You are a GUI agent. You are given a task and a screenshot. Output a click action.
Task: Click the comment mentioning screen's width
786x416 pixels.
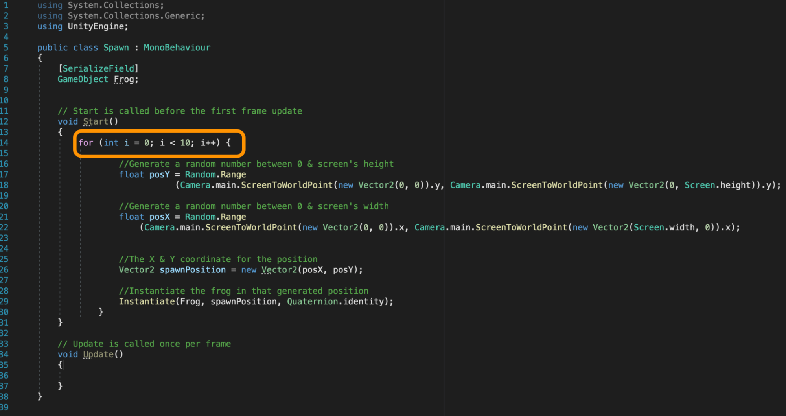tap(254, 206)
